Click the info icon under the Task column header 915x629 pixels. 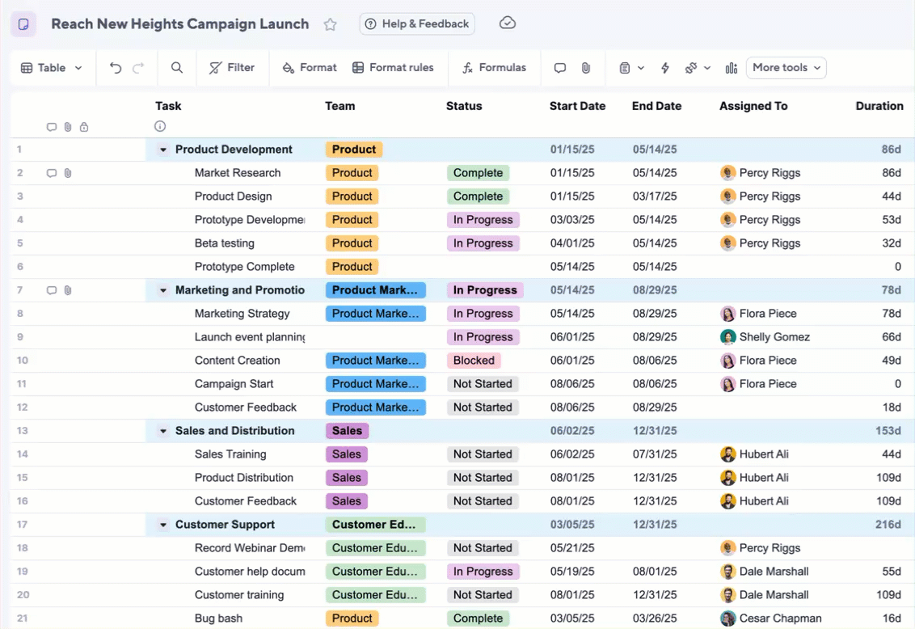[160, 126]
